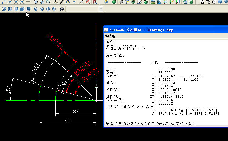
Task: Click the _massprop command line text
Action: (x=127, y=45)
